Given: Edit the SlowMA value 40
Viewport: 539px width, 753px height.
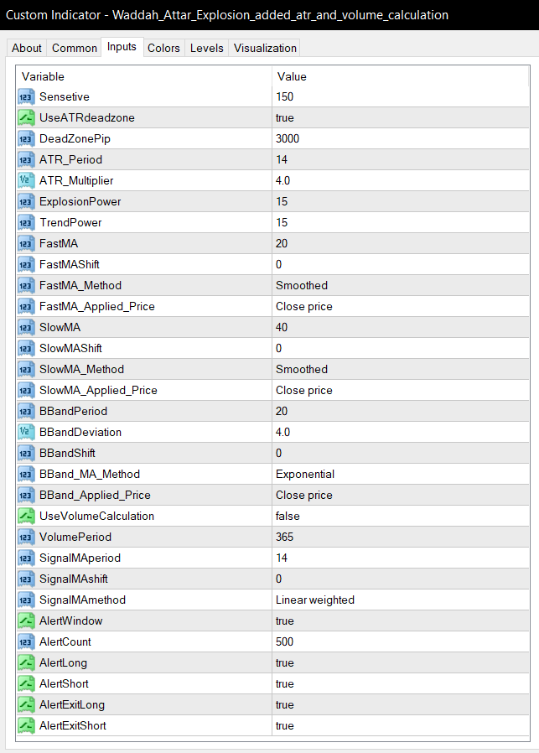Looking at the screenshot, I should point(401,328).
